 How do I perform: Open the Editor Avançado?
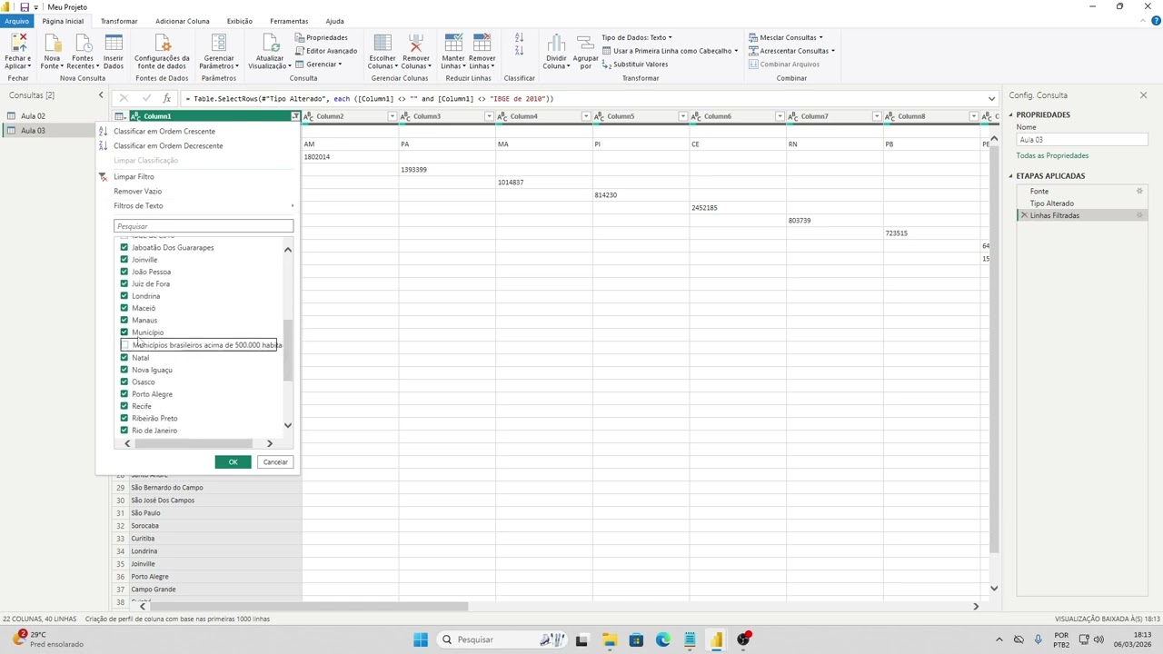(325, 51)
